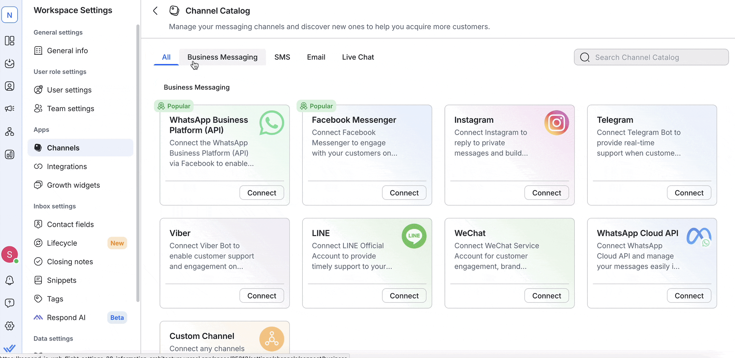Connect the Telegram channel

(689, 193)
